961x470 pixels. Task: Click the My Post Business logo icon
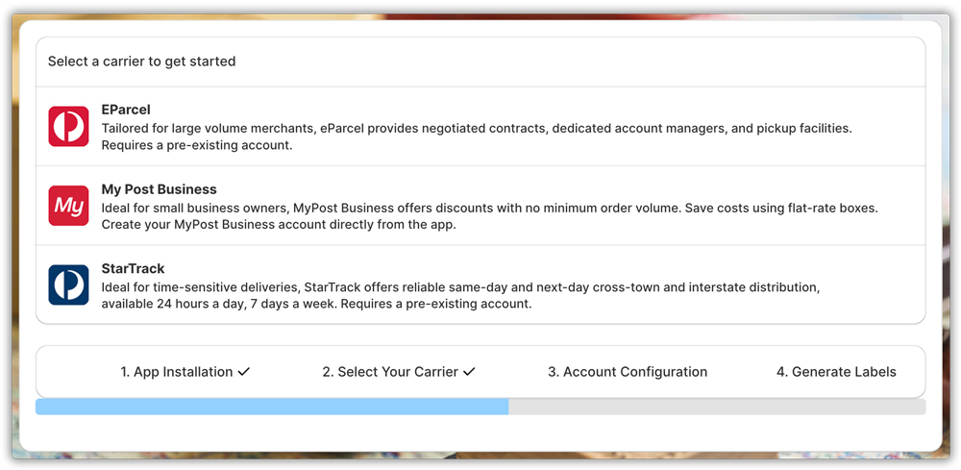[x=68, y=206]
